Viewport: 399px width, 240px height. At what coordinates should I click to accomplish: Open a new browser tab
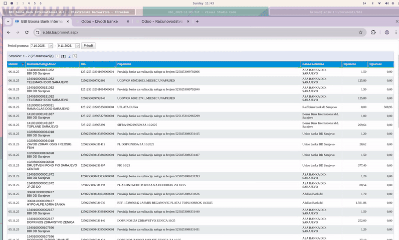[197, 21]
